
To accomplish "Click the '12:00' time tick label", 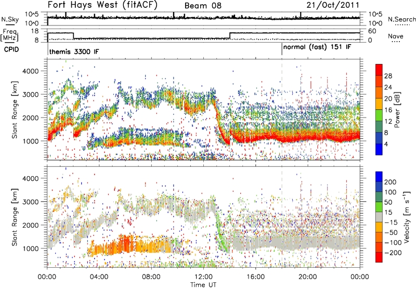I will [203, 277].
